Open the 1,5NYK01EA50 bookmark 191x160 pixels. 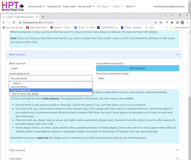click(108, 28)
